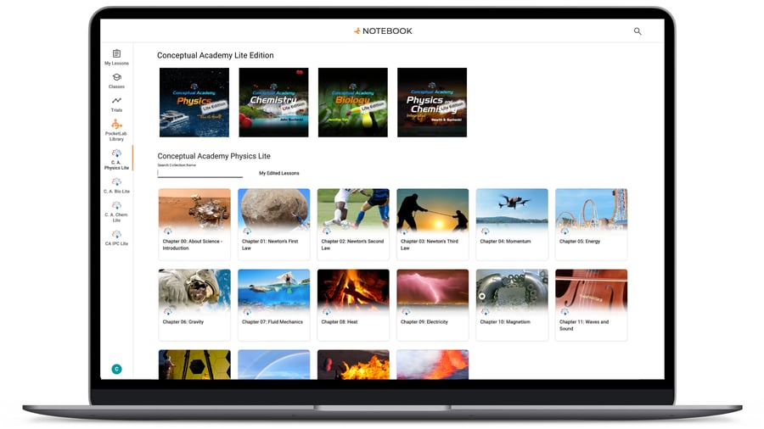Open Chapter 01: Newton's First Law
Screen dimensions: 764x429
pyautogui.click(x=274, y=224)
